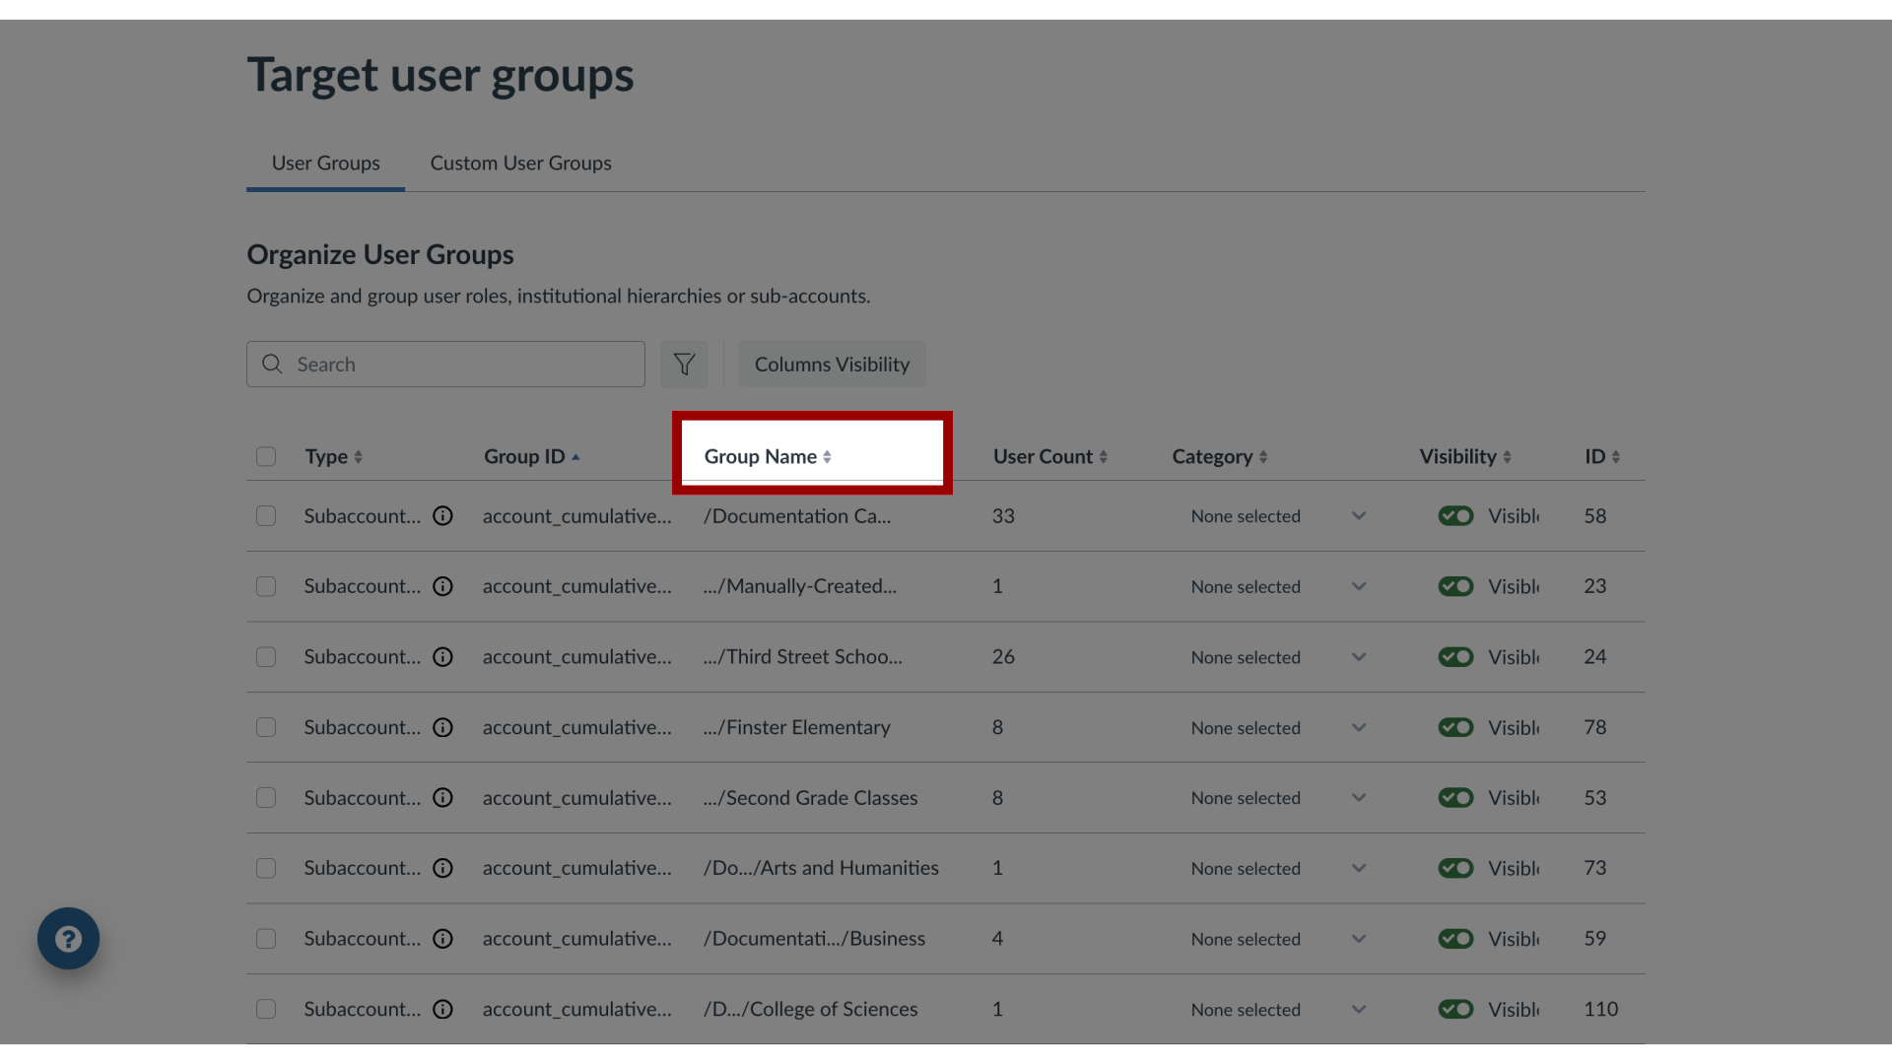Viewport: 1892px width, 1064px height.
Task: Click info icon in Finster Elementary row
Action: (443, 727)
